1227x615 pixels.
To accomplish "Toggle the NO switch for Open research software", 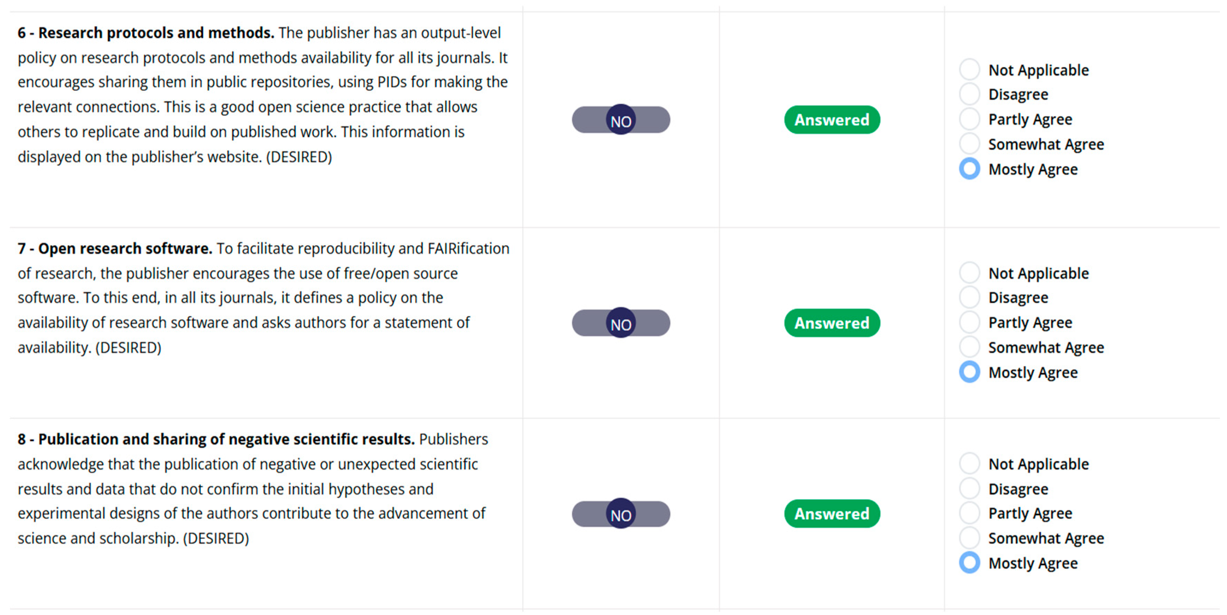I will pyautogui.click(x=621, y=323).
